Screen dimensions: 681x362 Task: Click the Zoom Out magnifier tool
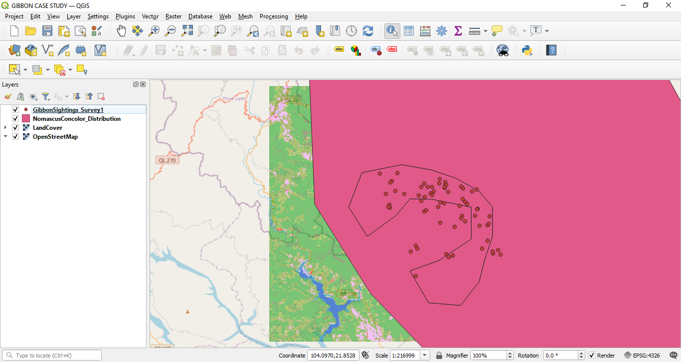point(170,31)
